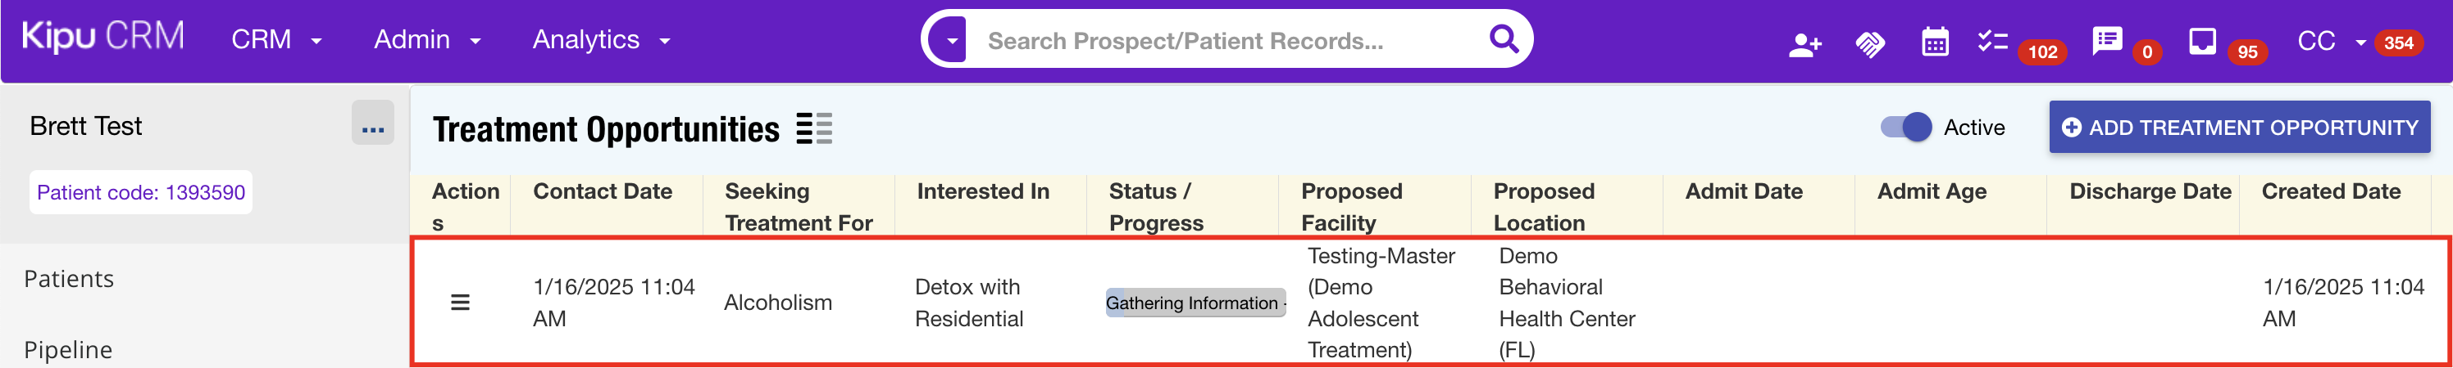This screenshot has width=2453, height=368.
Task: Expand the Admin dropdown menu
Action: pyautogui.click(x=426, y=40)
